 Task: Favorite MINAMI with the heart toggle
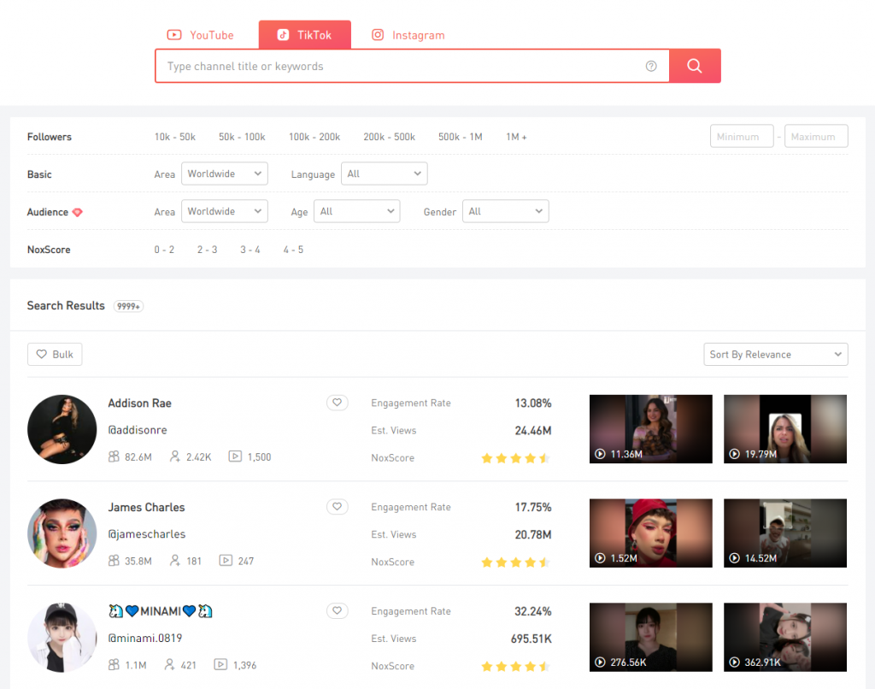[x=337, y=611]
